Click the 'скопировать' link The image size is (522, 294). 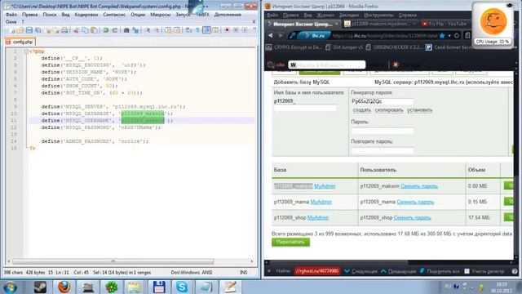pos(389,110)
